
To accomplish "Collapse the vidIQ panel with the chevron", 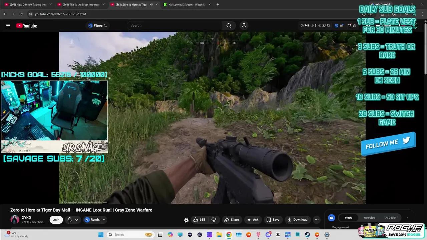I will (x=407, y=218).
